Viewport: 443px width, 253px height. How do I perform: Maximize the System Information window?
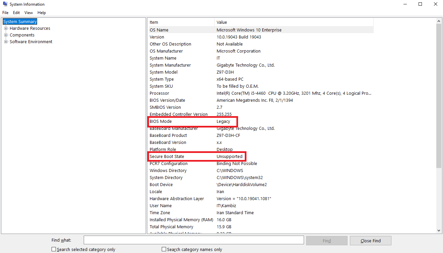click(x=420, y=4)
